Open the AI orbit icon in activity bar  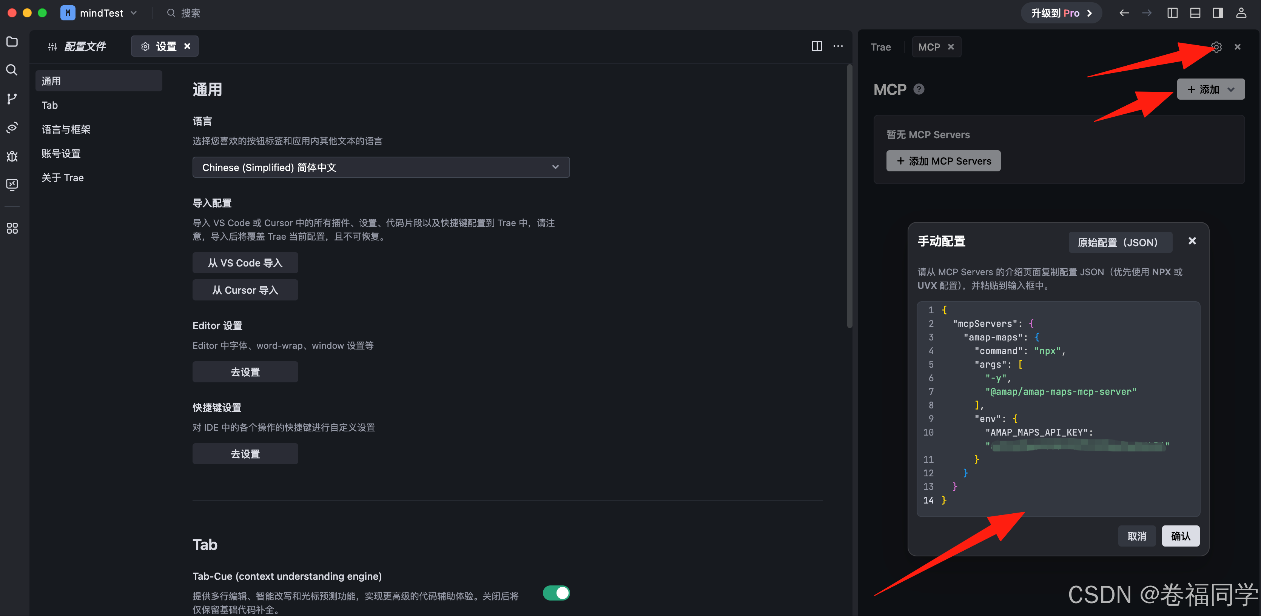pyautogui.click(x=12, y=127)
